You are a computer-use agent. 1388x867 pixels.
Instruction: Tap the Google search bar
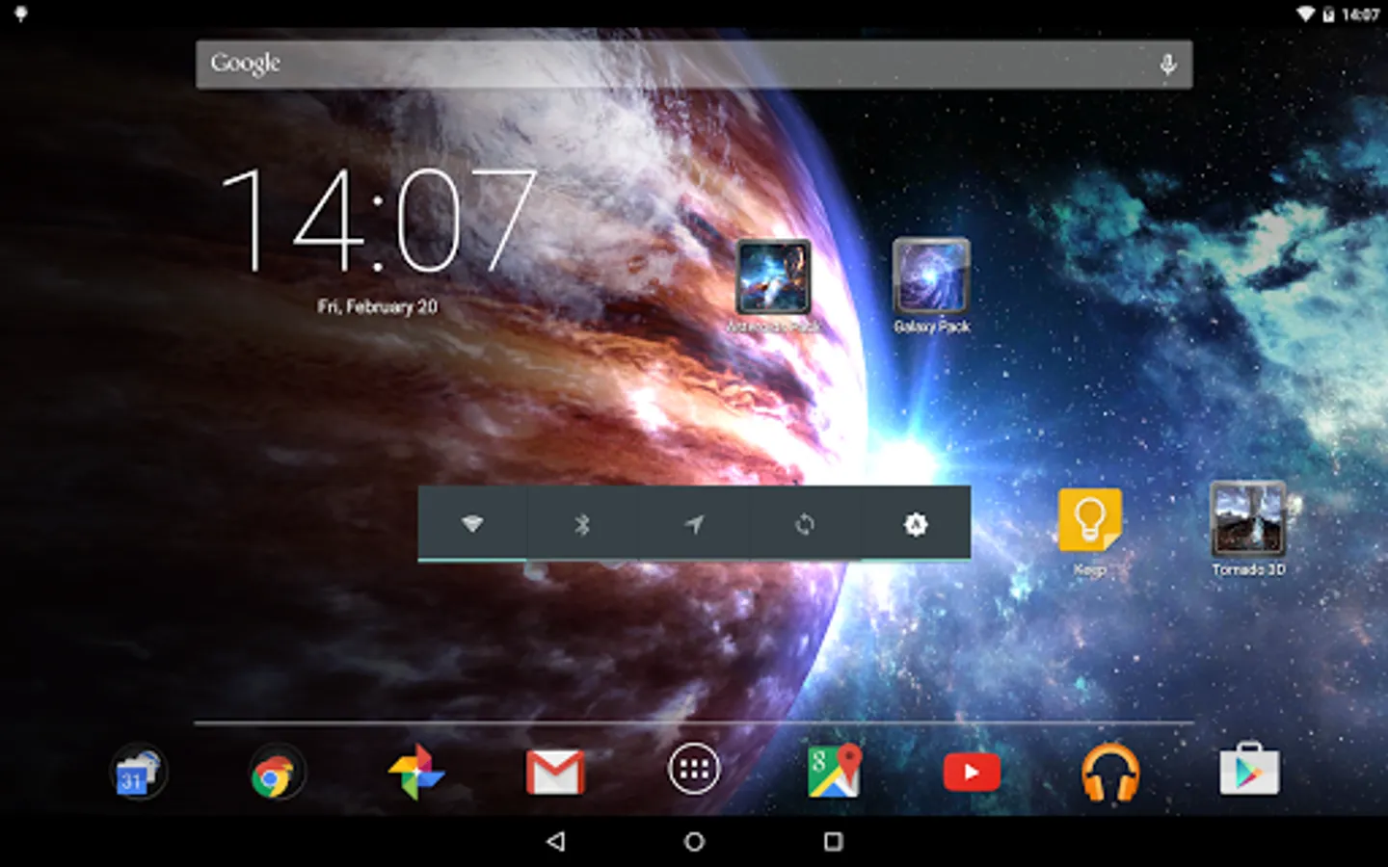694,65
